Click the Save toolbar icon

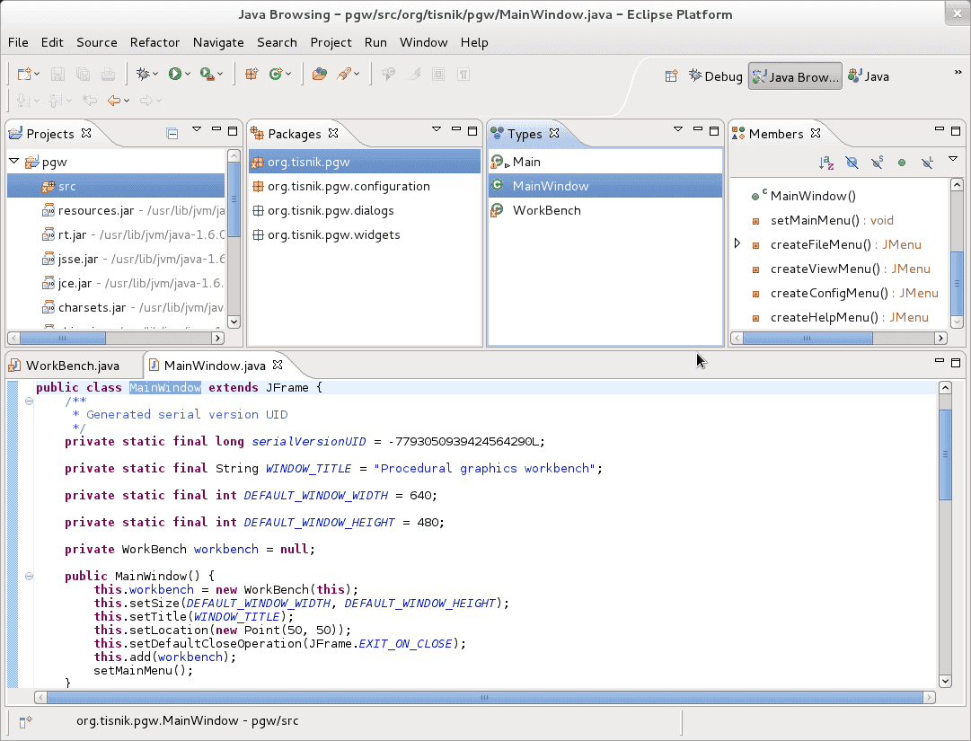click(57, 75)
